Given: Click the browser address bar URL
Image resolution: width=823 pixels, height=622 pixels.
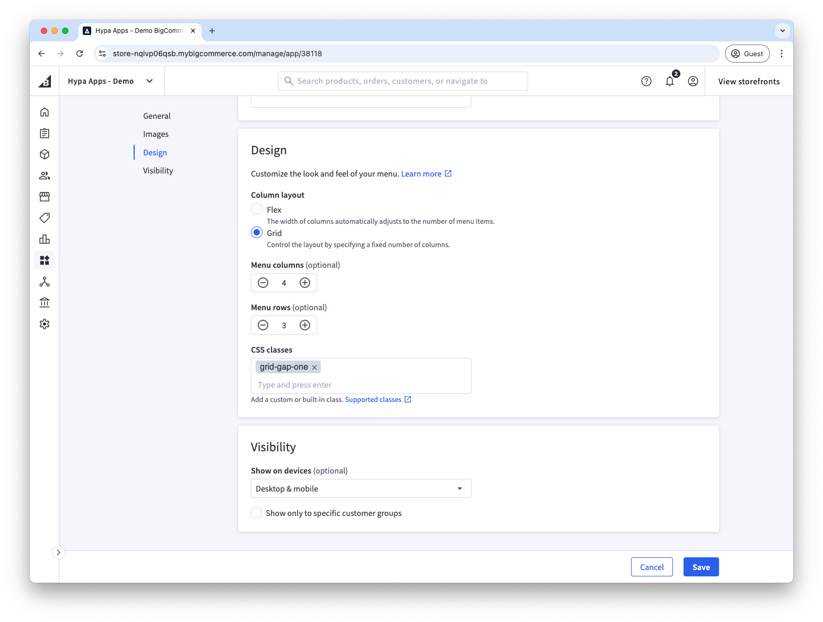Looking at the screenshot, I should click(x=217, y=54).
